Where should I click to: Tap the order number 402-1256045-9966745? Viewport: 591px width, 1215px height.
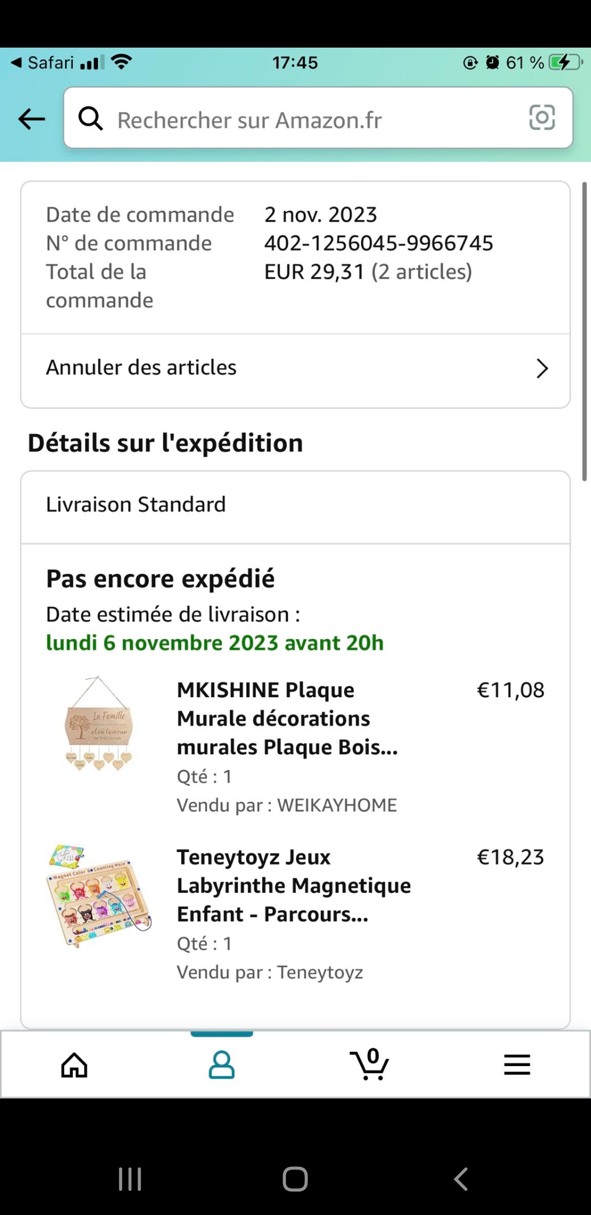tap(379, 243)
